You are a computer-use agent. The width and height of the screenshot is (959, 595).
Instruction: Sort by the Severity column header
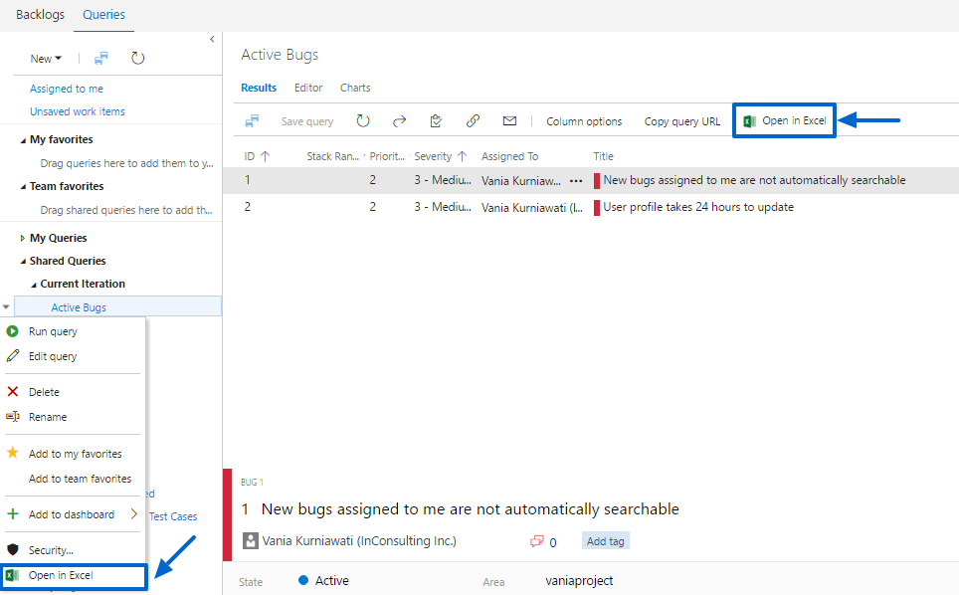[434, 156]
